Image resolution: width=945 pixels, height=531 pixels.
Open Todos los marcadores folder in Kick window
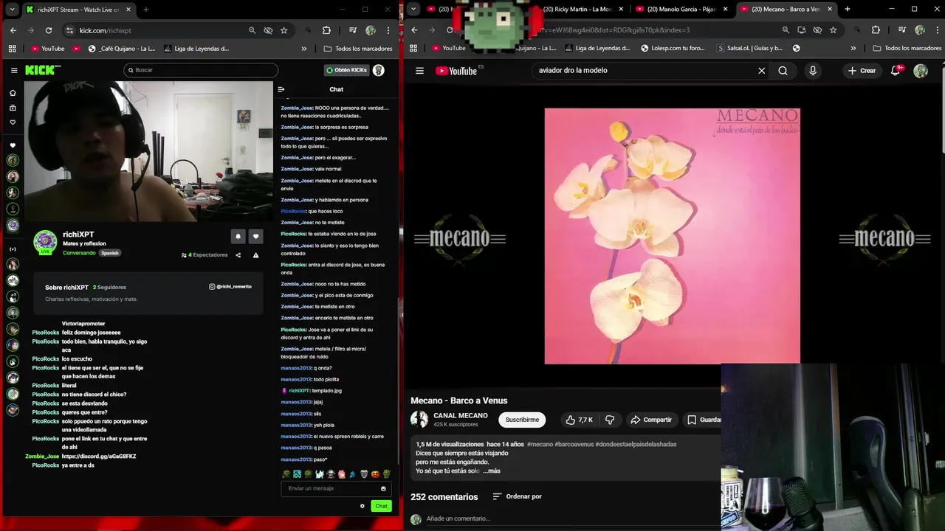point(358,49)
